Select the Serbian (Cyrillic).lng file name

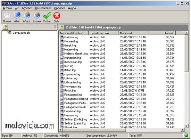pos(76,120)
